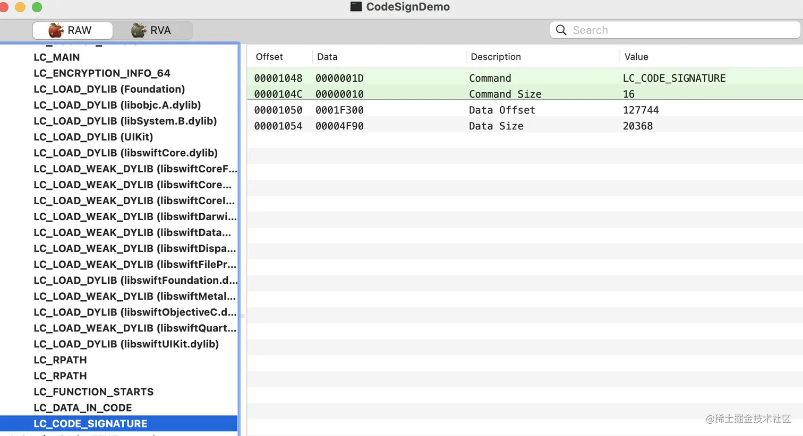803x436 pixels.
Task: Switch to the RVA address mode
Action: 152,30
